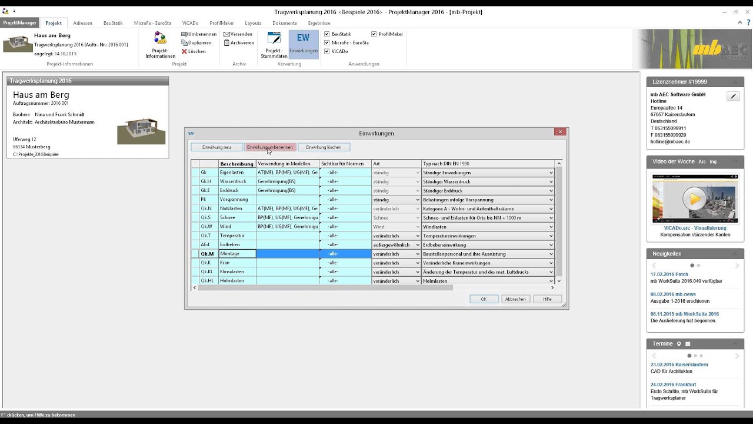
Task: Collapse the Lizenznehmer panel chevron
Action: click(x=735, y=82)
